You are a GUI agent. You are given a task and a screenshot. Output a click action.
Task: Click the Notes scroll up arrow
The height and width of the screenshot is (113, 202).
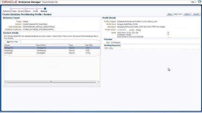pyautogui.click(x=168, y=33)
